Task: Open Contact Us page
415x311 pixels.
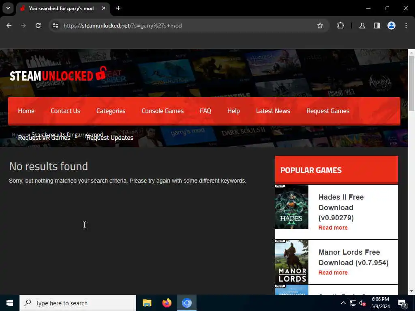Action: pyautogui.click(x=65, y=111)
